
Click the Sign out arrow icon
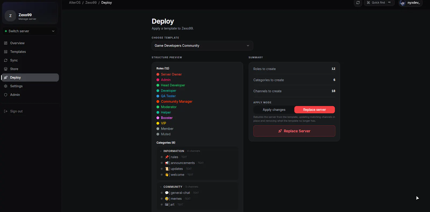tap(6, 111)
